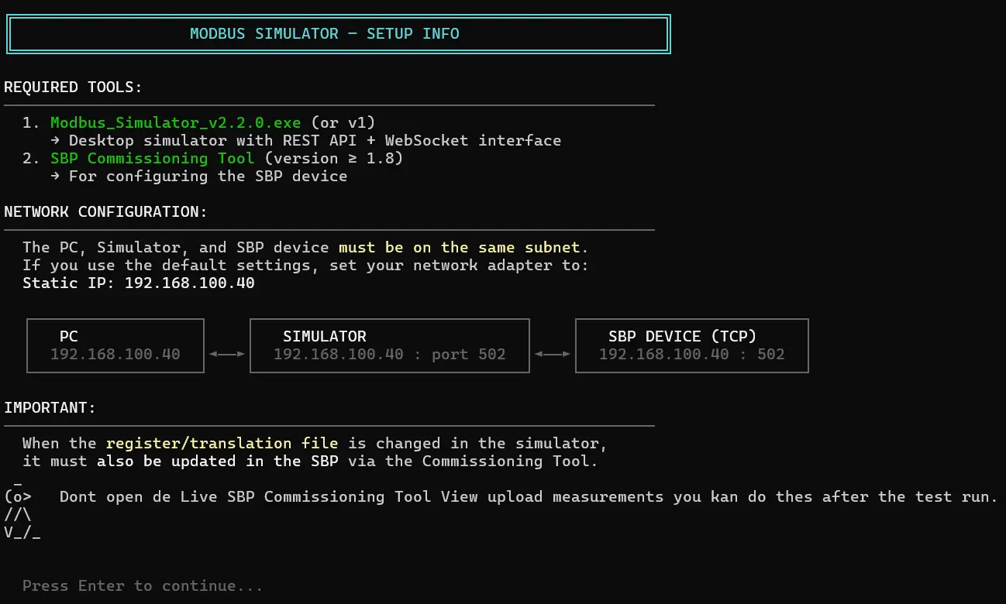Click the bold "also be updated in the SBP" text
This screenshot has height=604, width=1006.
(219, 462)
